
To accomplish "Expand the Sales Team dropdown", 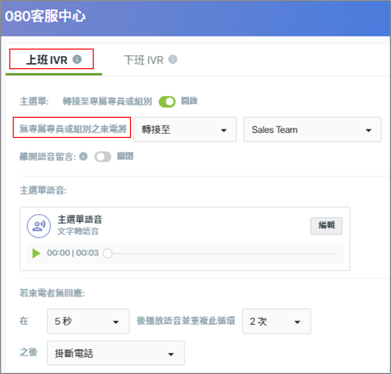I will (313, 130).
